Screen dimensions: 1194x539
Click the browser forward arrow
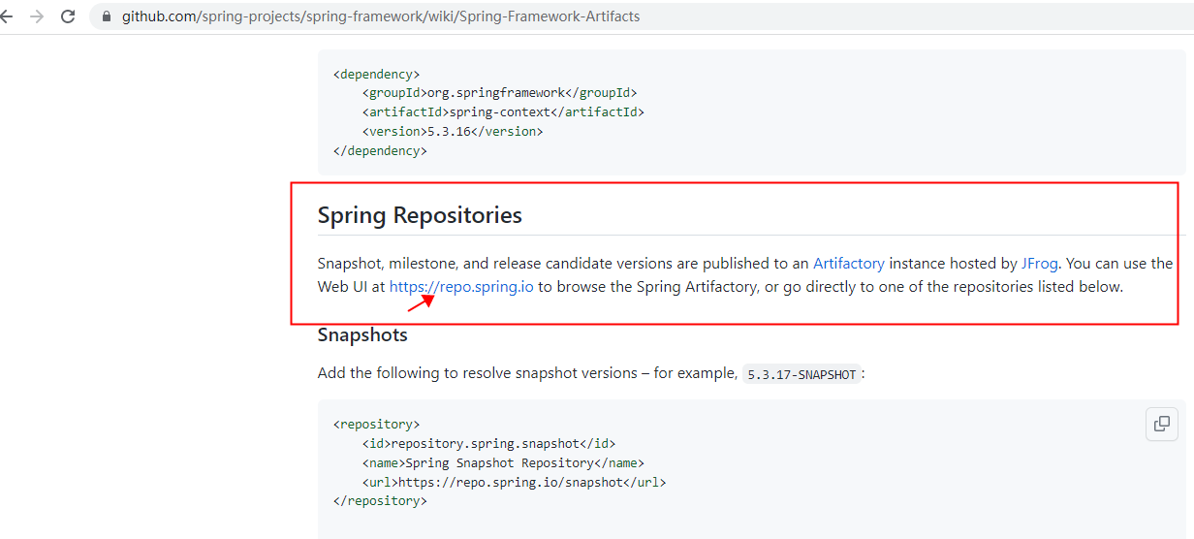pos(37,16)
